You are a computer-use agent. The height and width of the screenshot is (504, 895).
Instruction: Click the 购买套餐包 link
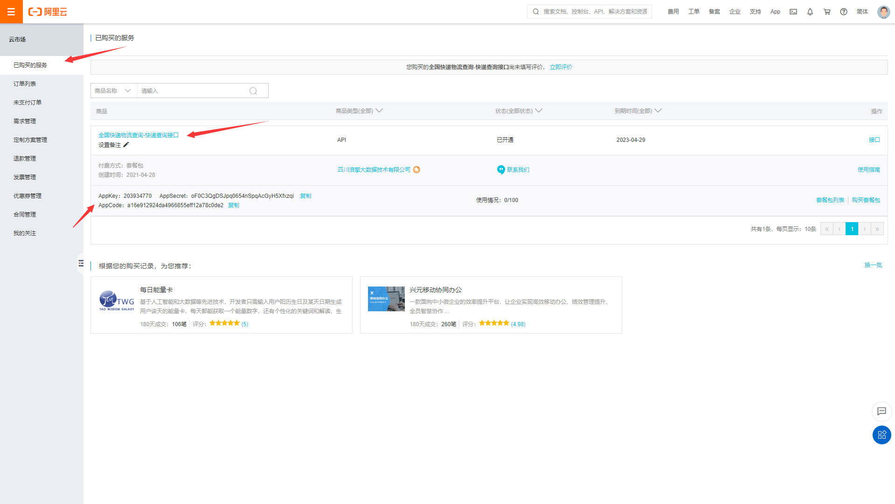tap(866, 200)
